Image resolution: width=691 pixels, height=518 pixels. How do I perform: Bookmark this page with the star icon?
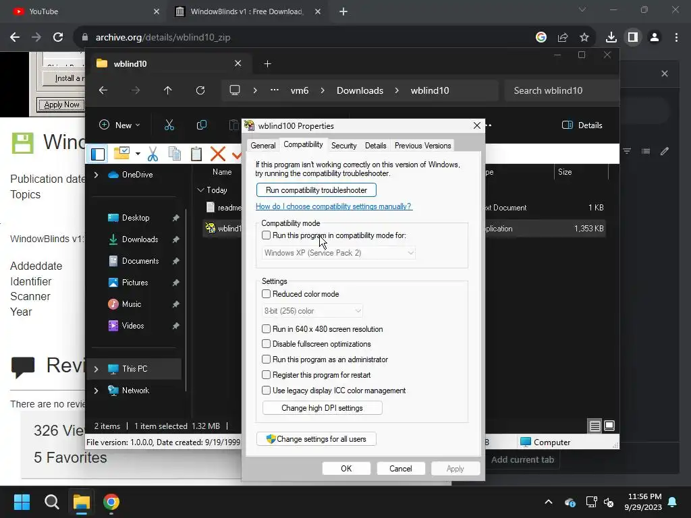(x=584, y=37)
